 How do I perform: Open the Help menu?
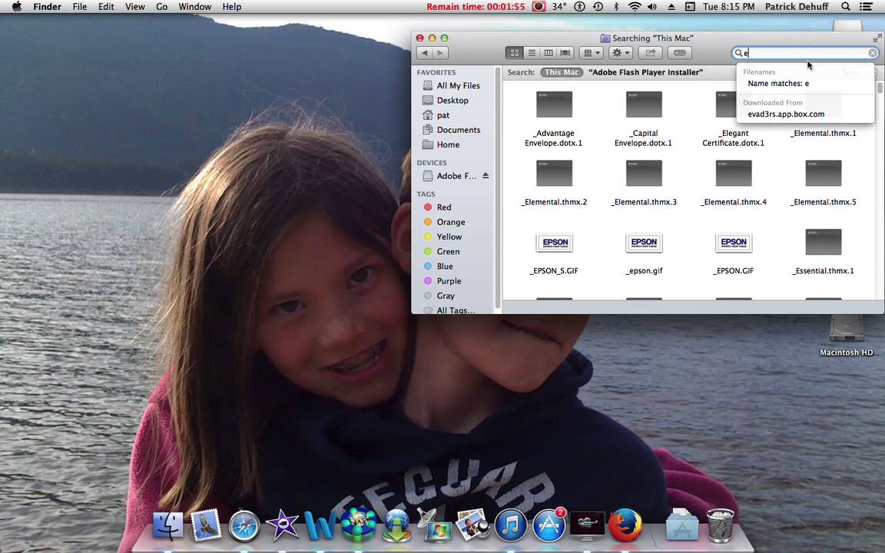[x=231, y=7]
